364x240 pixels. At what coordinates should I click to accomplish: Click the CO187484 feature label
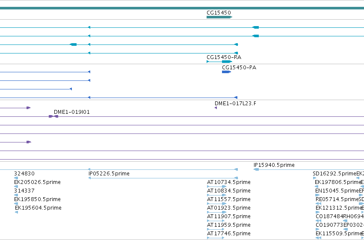tap(329, 216)
